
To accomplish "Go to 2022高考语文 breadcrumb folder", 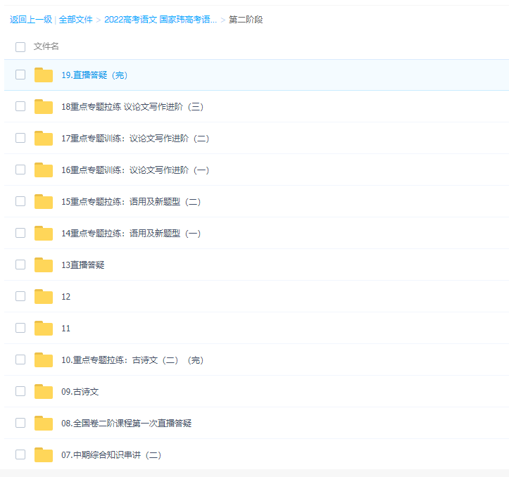I will tap(160, 20).
